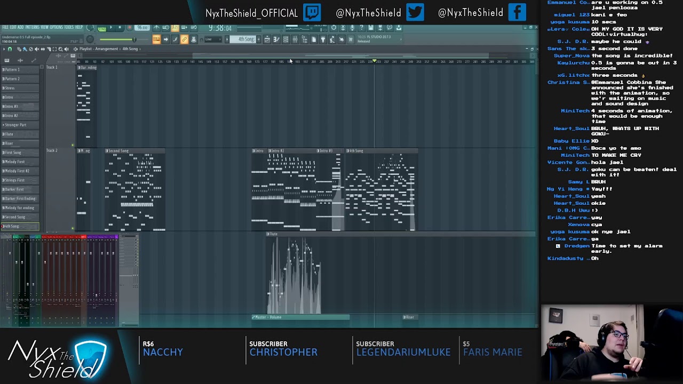Select the playlist Zoom tool
Image resolution: width=683 pixels, height=384 pixels.
60,49
